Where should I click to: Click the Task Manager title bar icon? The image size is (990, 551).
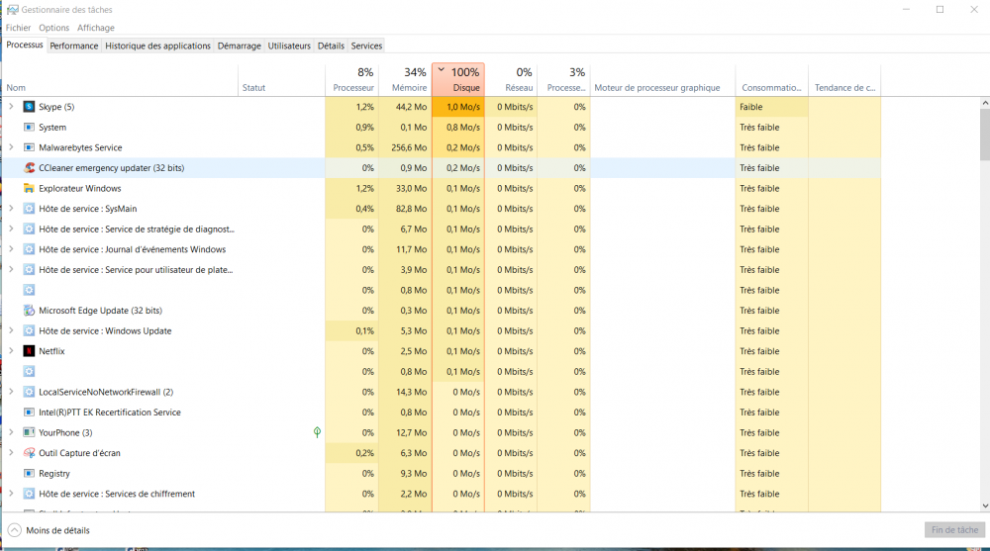click(x=12, y=10)
